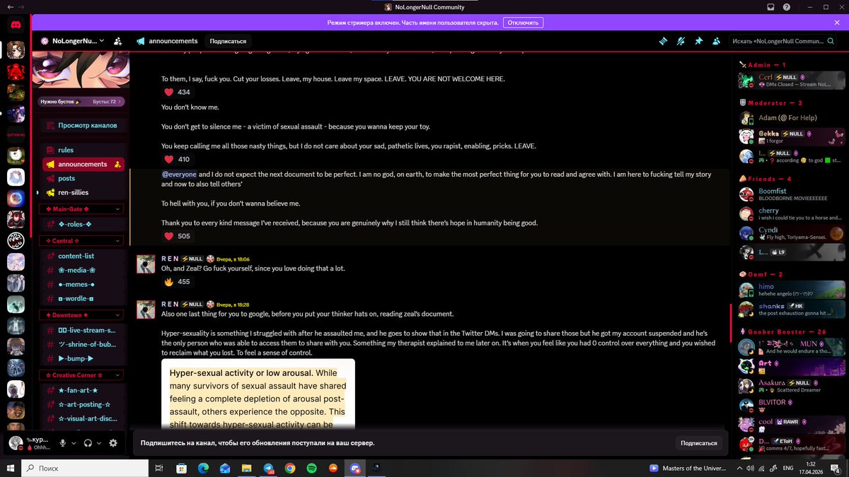
Task: Click Подписаться button in bottom banner
Action: (x=698, y=443)
